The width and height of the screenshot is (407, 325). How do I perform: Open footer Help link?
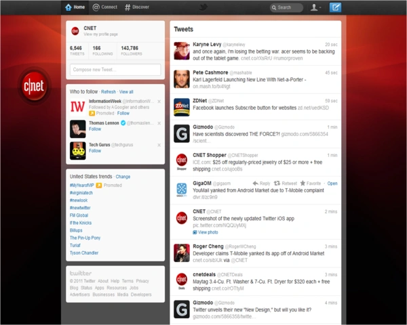pyautogui.click(x=115, y=281)
